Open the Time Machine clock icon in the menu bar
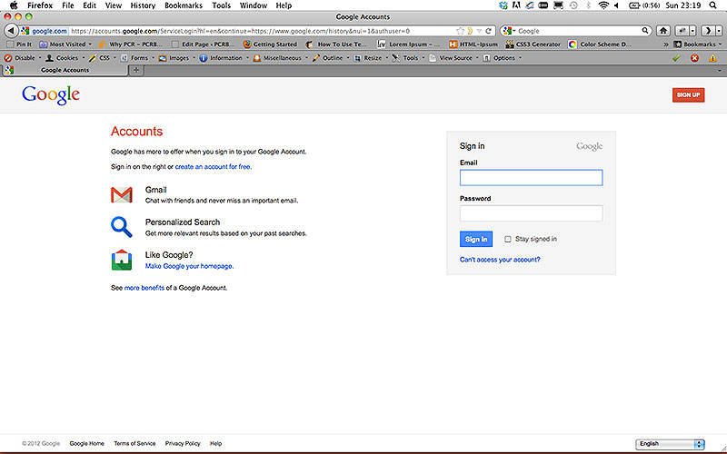Image resolution: width=727 pixels, height=454 pixels. coord(574,5)
